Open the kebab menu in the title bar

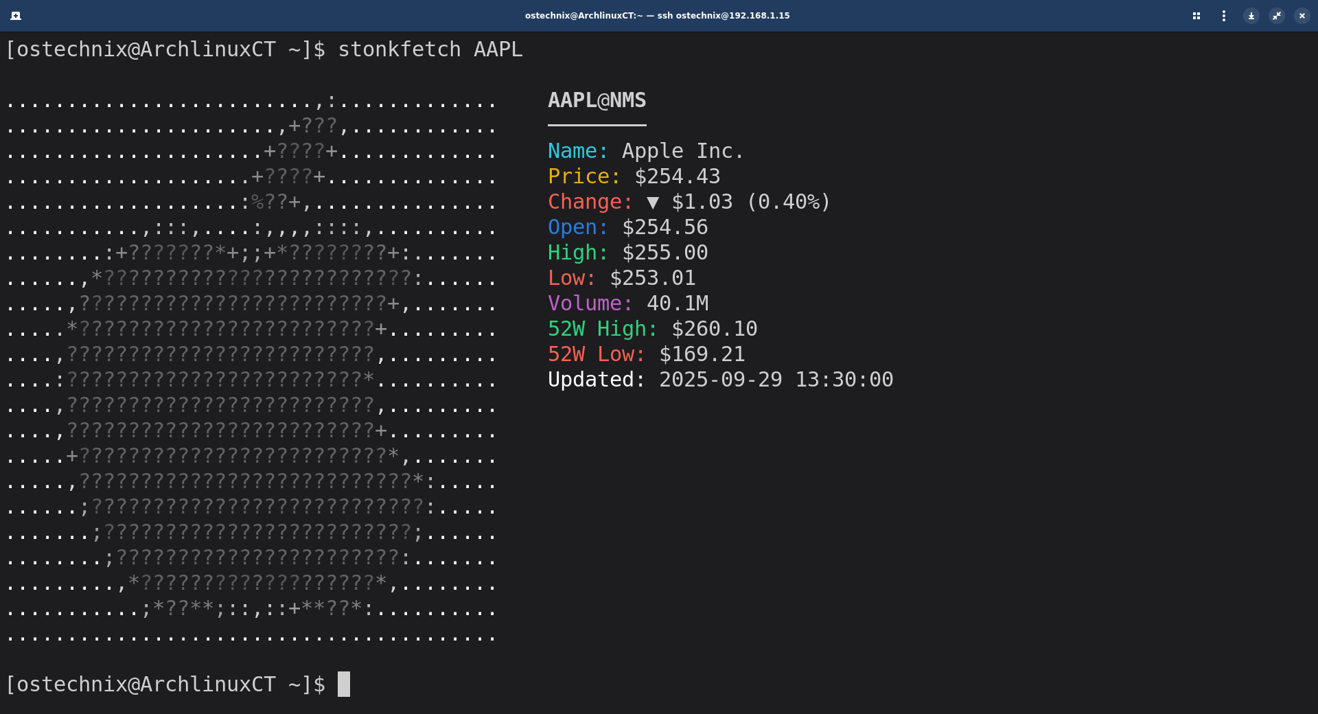click(1224, 15)
